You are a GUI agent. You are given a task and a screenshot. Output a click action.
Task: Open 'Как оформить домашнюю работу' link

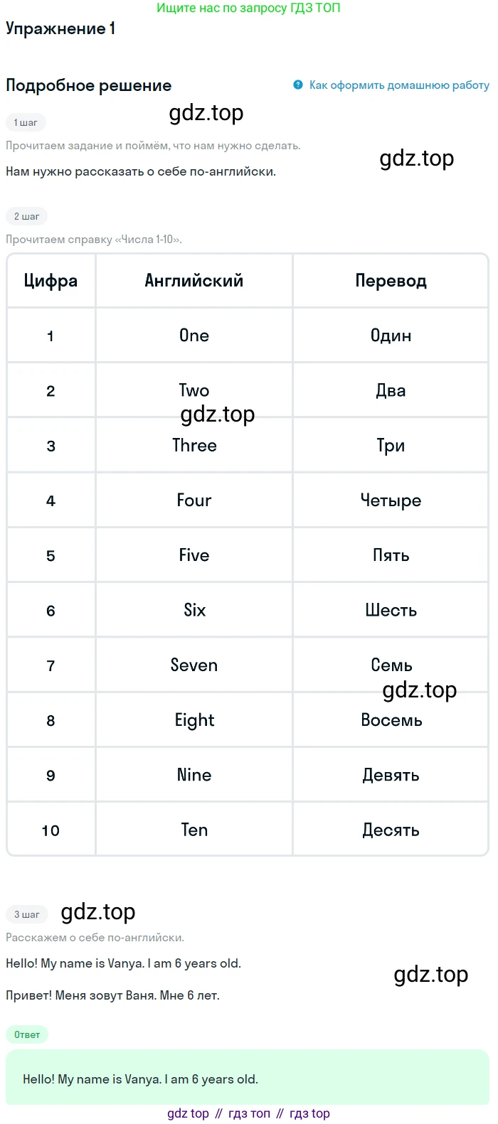point(399,85)
